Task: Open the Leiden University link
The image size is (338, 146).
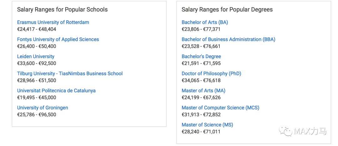Action: coord(36,56)
